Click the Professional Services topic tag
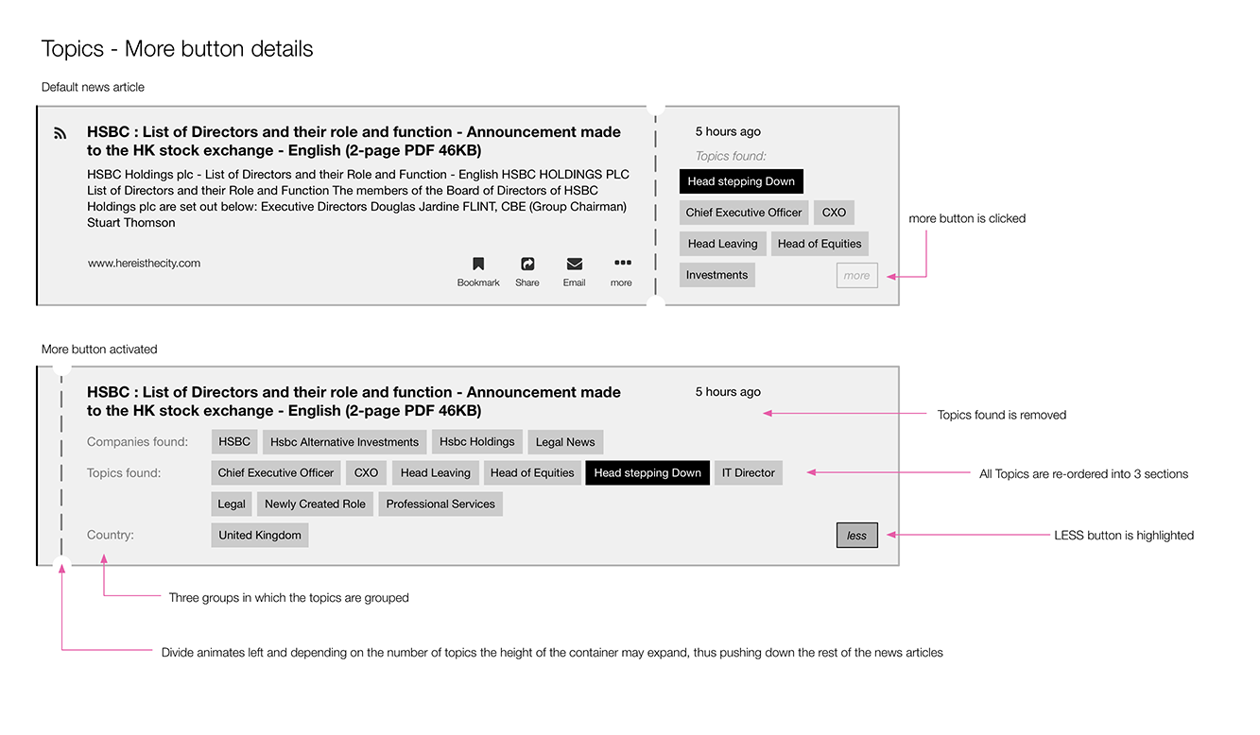 click(440, 504)
